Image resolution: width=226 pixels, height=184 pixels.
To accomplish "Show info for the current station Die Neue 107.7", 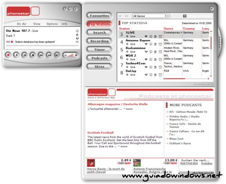I will (77, 31).
